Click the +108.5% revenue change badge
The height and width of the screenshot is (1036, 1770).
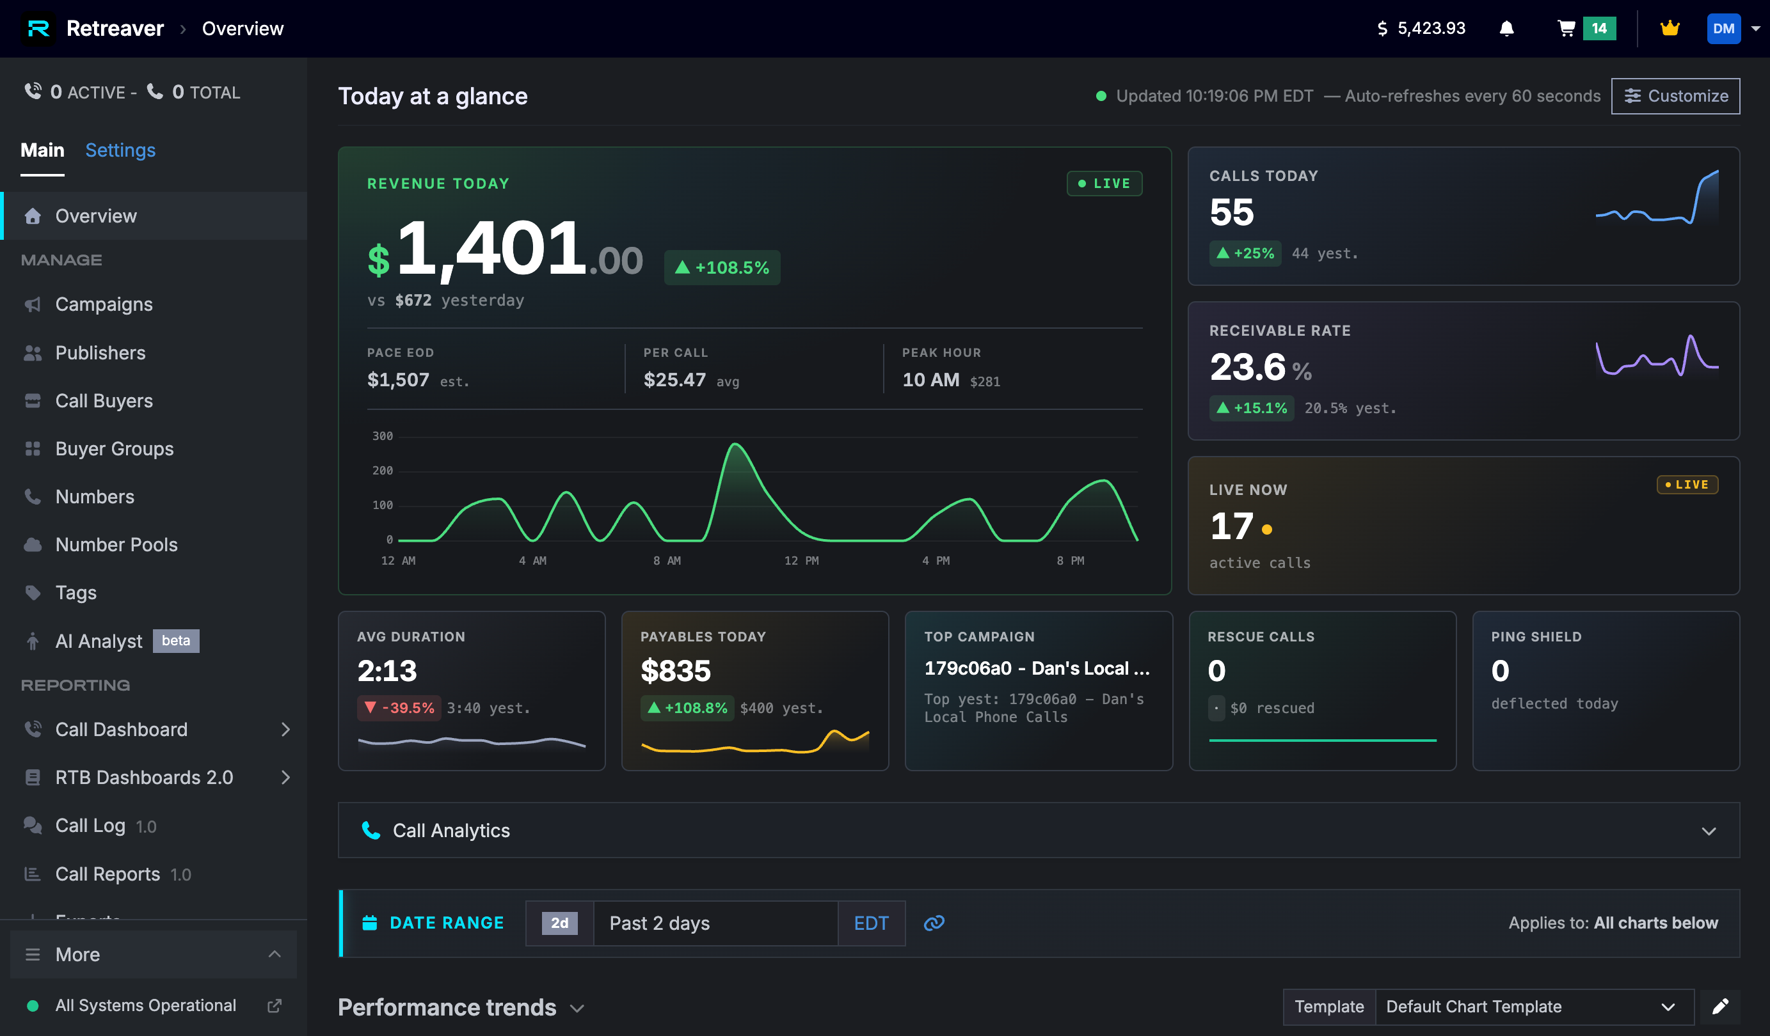click(x=721, y=267)
